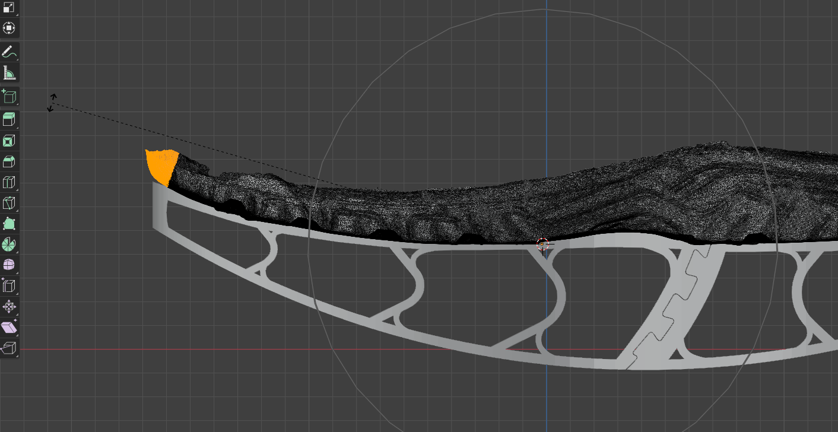Choose the Measure ruler tool
838x432 pixels.
pos(9,73)
